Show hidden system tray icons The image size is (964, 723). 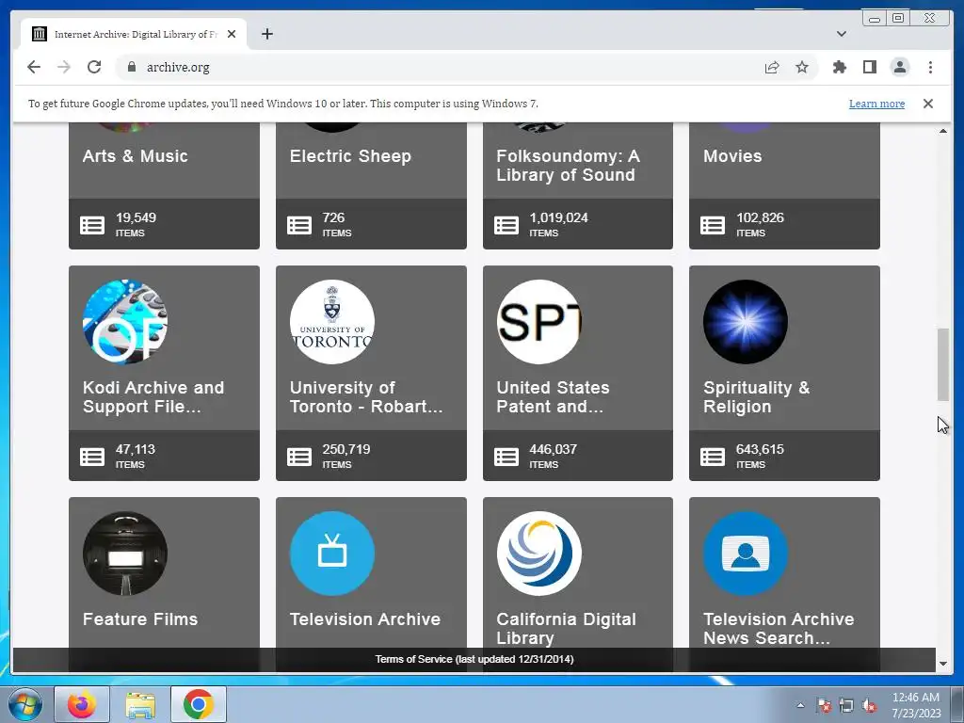(x=800, y=705)
